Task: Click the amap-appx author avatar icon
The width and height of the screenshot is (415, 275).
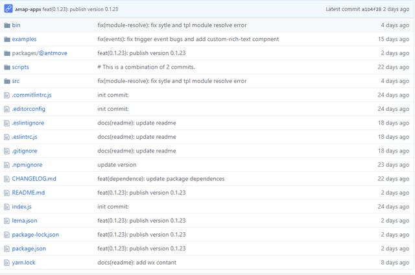Action: pos(8,8)
